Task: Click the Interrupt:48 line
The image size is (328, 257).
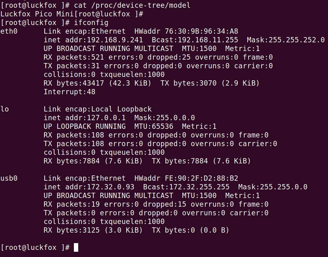Action: pos(70,92)
